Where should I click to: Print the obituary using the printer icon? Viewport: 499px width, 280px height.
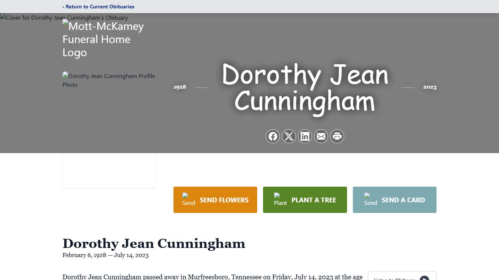click(337, 136)
